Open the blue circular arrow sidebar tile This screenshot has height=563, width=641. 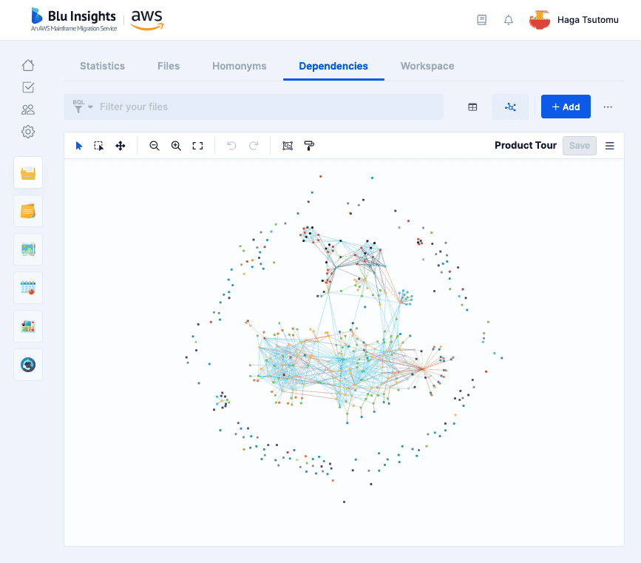click(x=28, y=365)
